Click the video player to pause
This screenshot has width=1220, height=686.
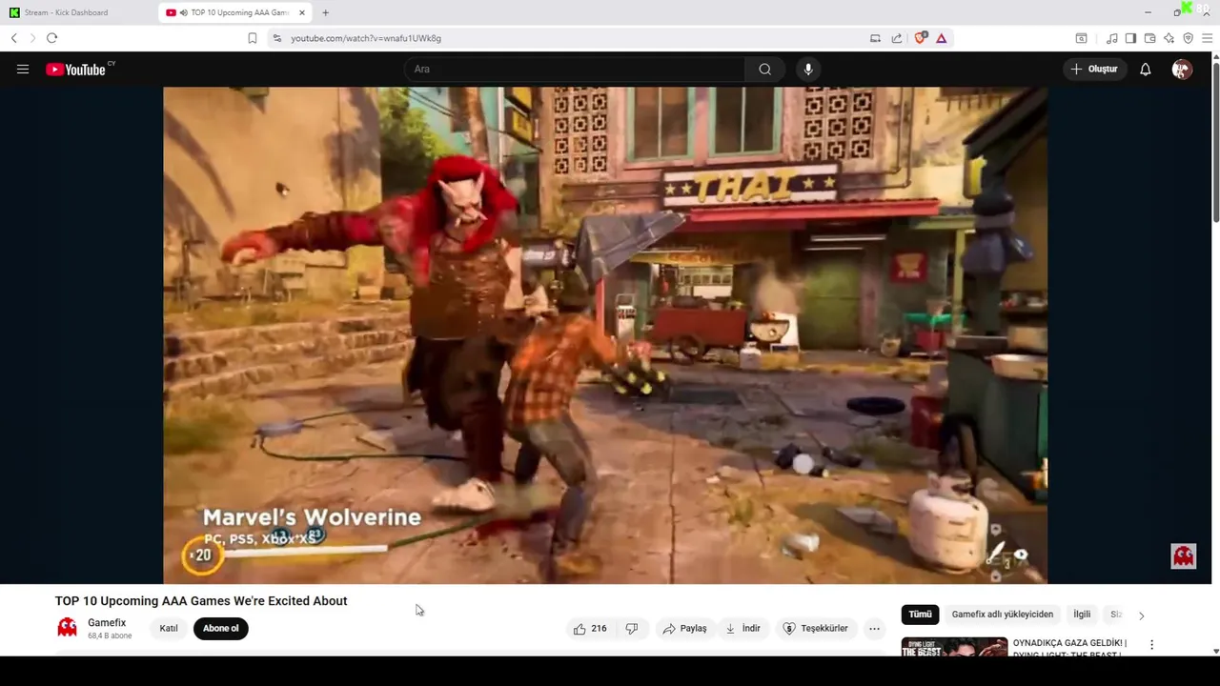coord(605,333)
